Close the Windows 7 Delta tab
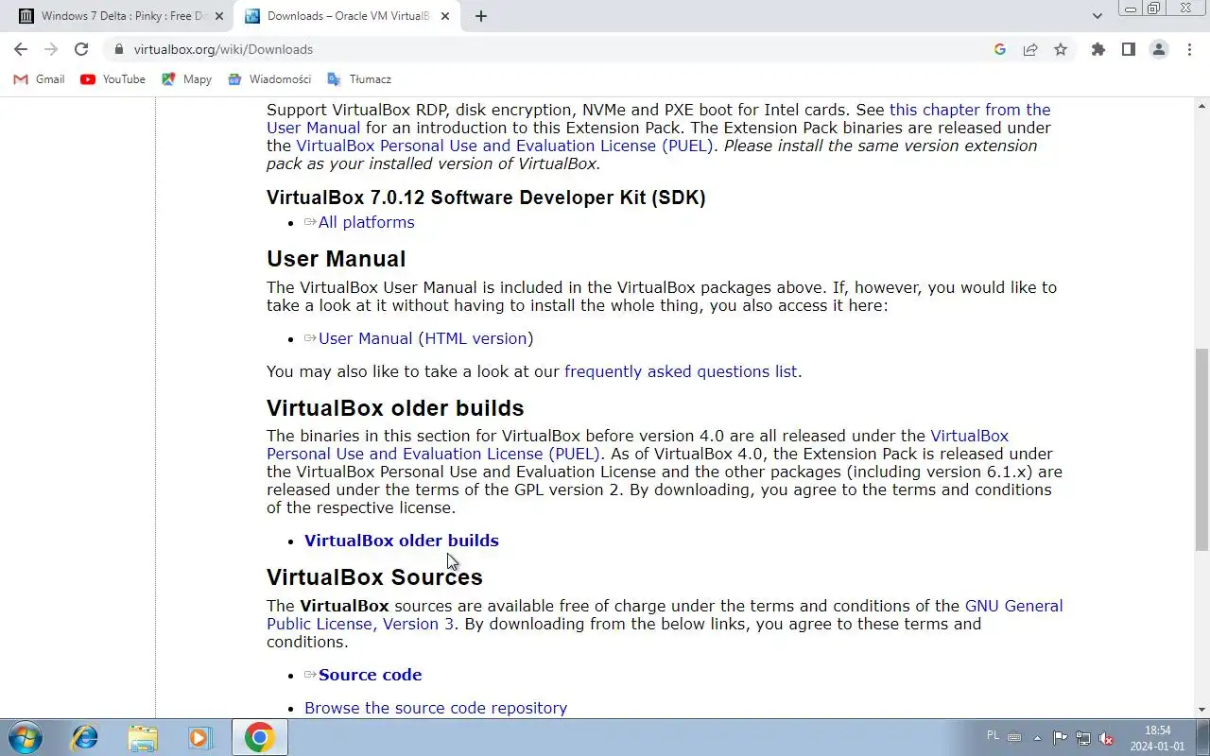 coord(218,16)
